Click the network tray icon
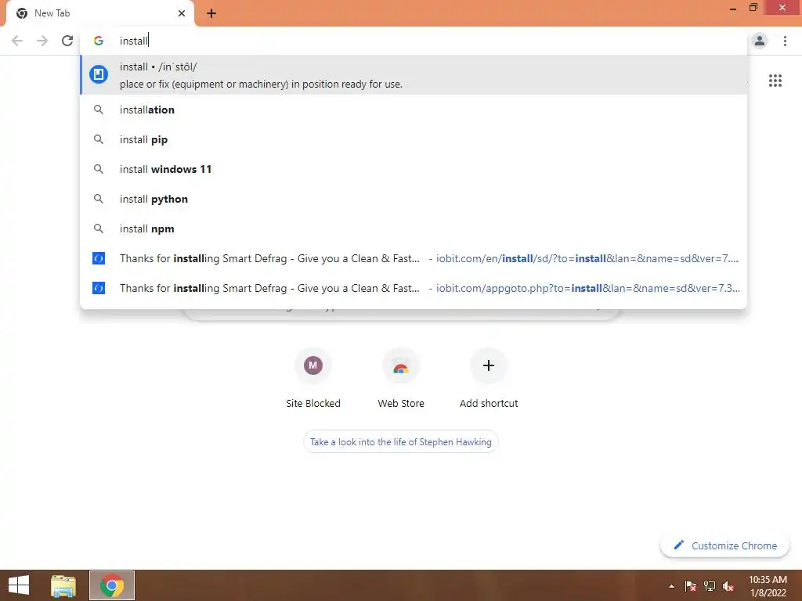 710,586
